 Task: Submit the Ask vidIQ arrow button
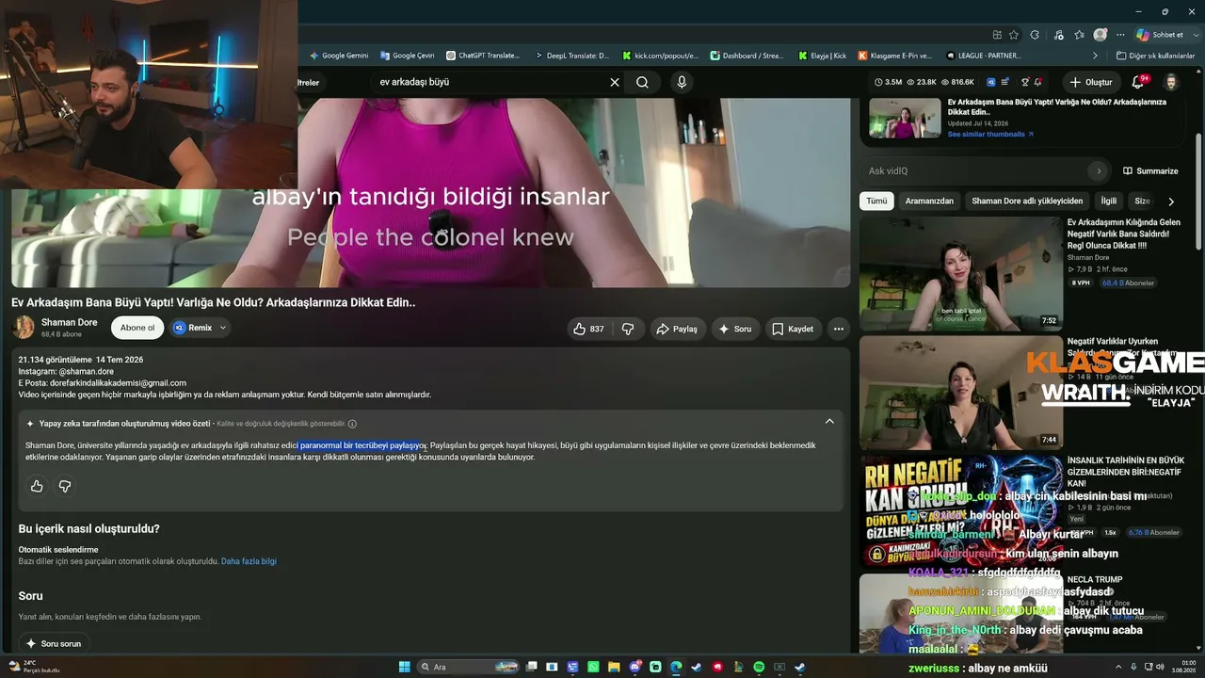pyautogui.click(x=1098, y=170)
